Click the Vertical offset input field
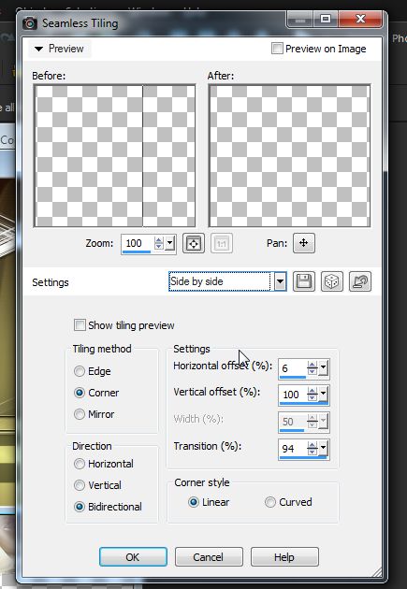This screenshot has height=589, width=407. [293, 395]
